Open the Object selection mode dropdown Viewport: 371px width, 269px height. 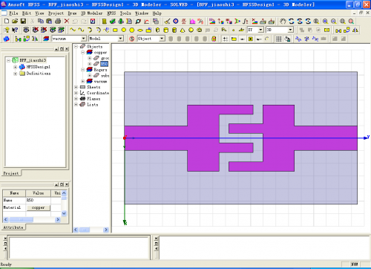pyautogui.click(x=162, y=39)
